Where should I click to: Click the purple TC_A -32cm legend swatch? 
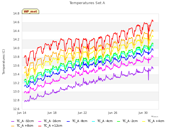point(13,121)
